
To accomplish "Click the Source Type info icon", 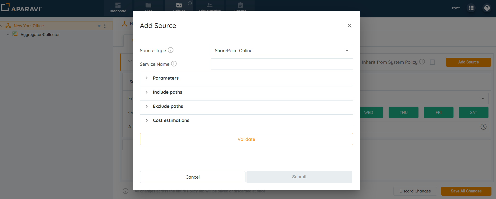I will [170, 50].
